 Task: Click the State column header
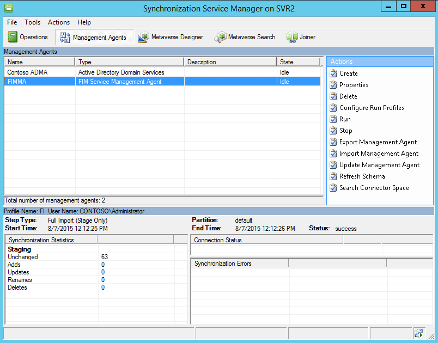point(299,62)
